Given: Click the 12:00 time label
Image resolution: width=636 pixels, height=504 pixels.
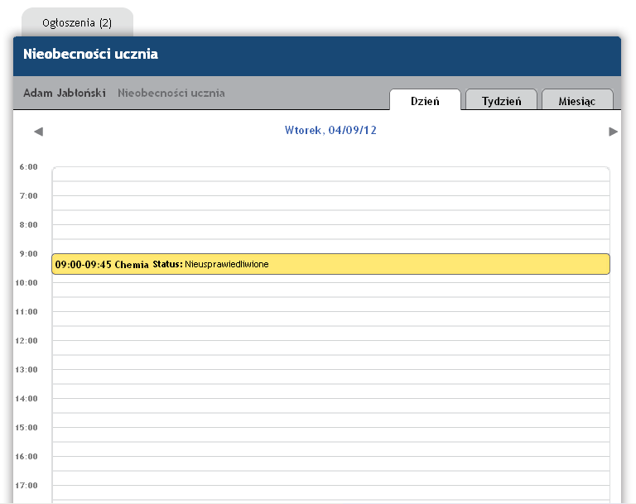Looking at the screenshot, I should pos(26,341).
